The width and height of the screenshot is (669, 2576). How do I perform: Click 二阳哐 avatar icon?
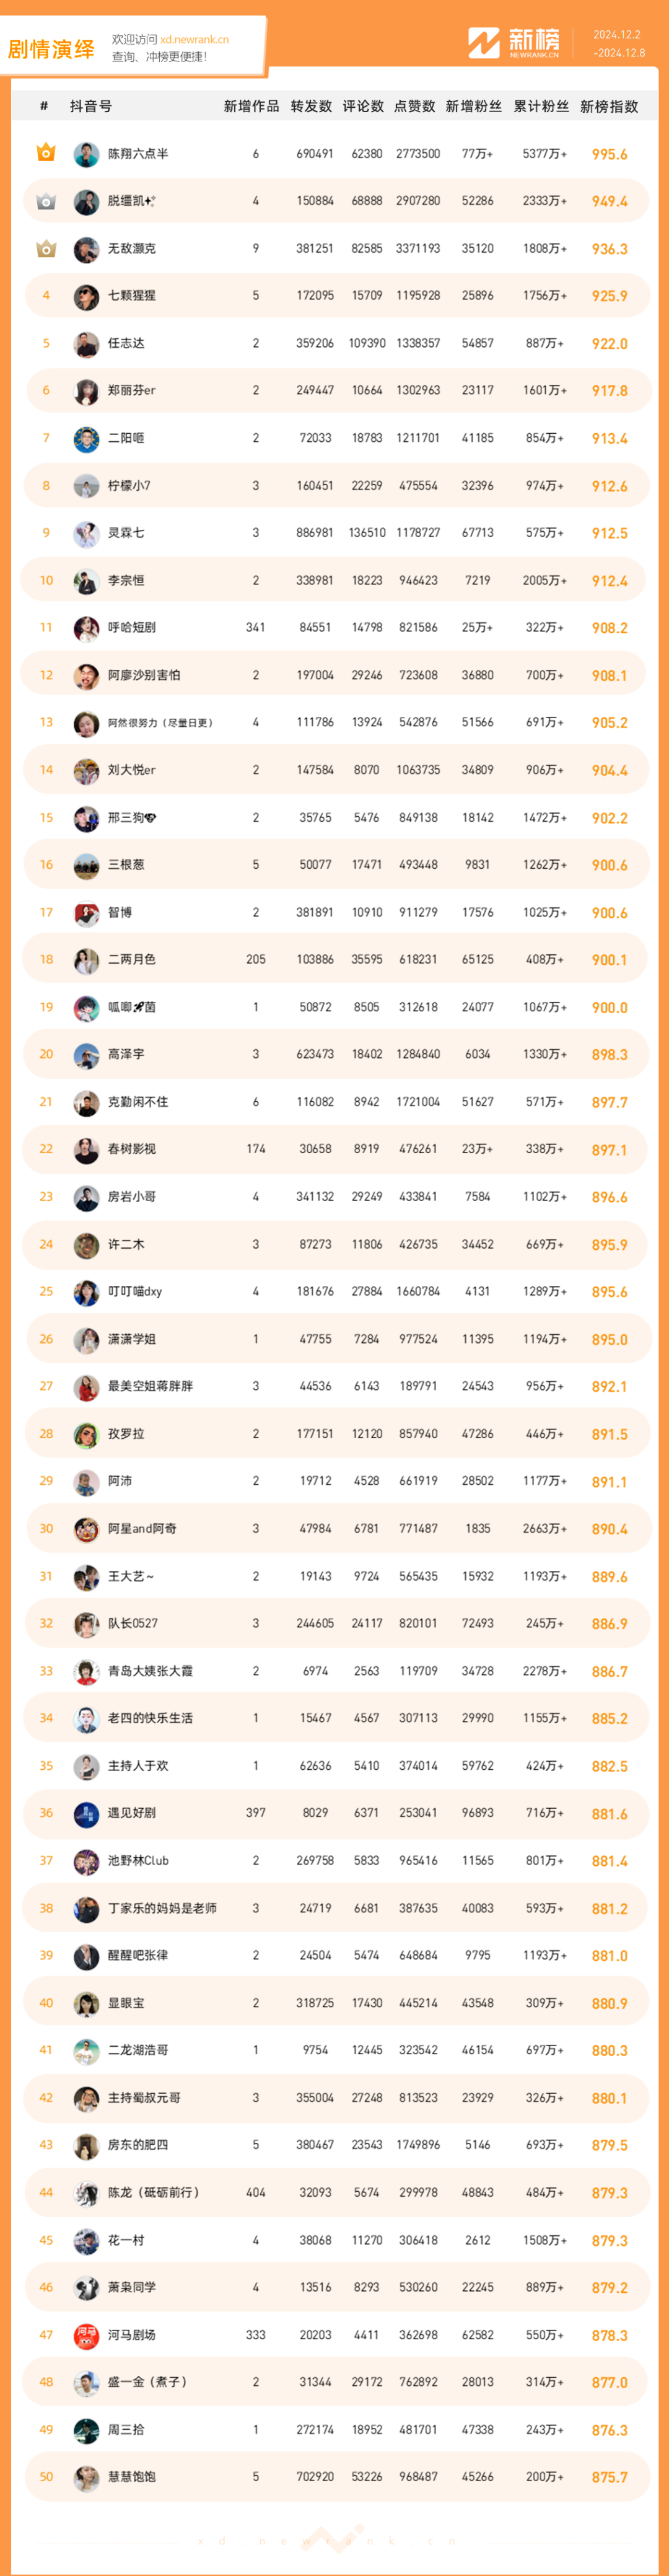tap(86, 439)
